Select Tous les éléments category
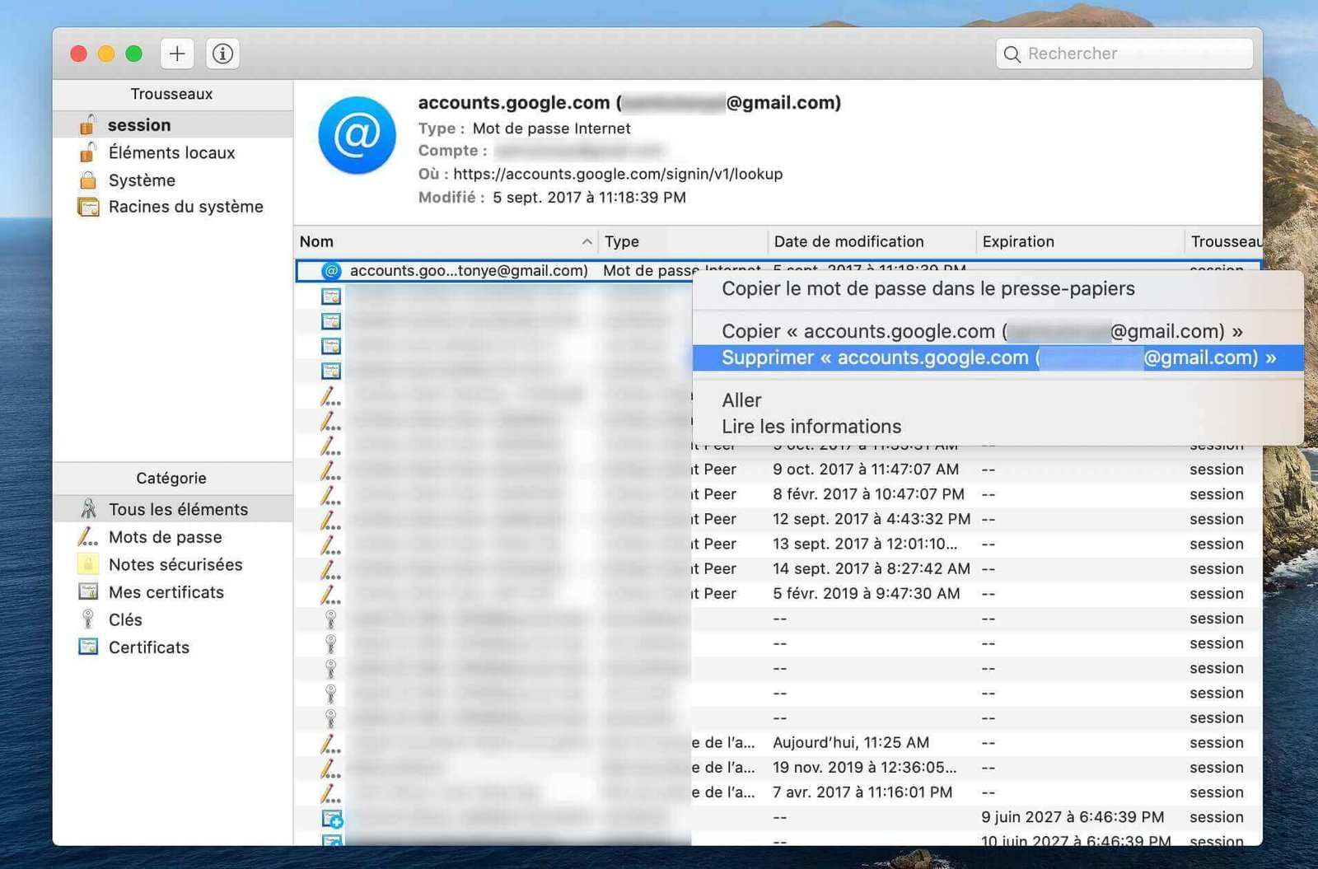Viewport: 1318px width, 869px height. coord(172,509)
